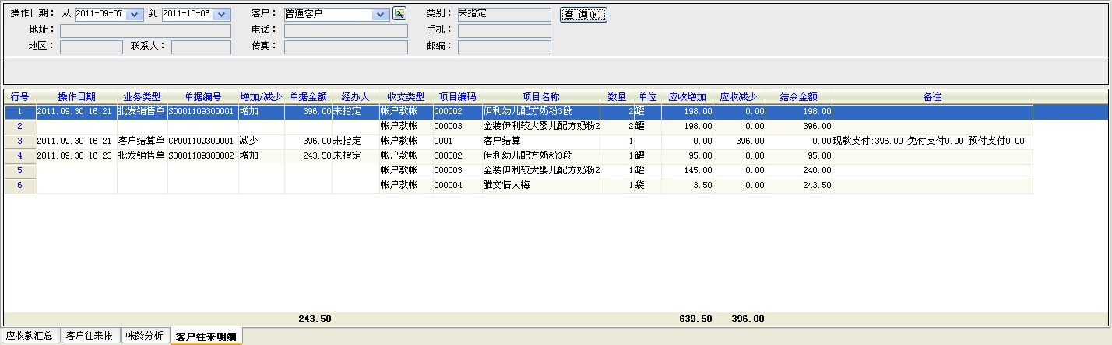Image resolution: width=1112 pixels, height=345 pixels.
Task: Click the 查询 query button
Action: tap(582, 15)
